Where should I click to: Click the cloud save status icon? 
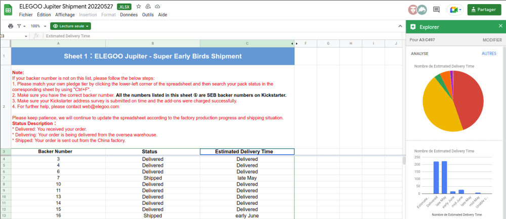[x=157, y=7]
